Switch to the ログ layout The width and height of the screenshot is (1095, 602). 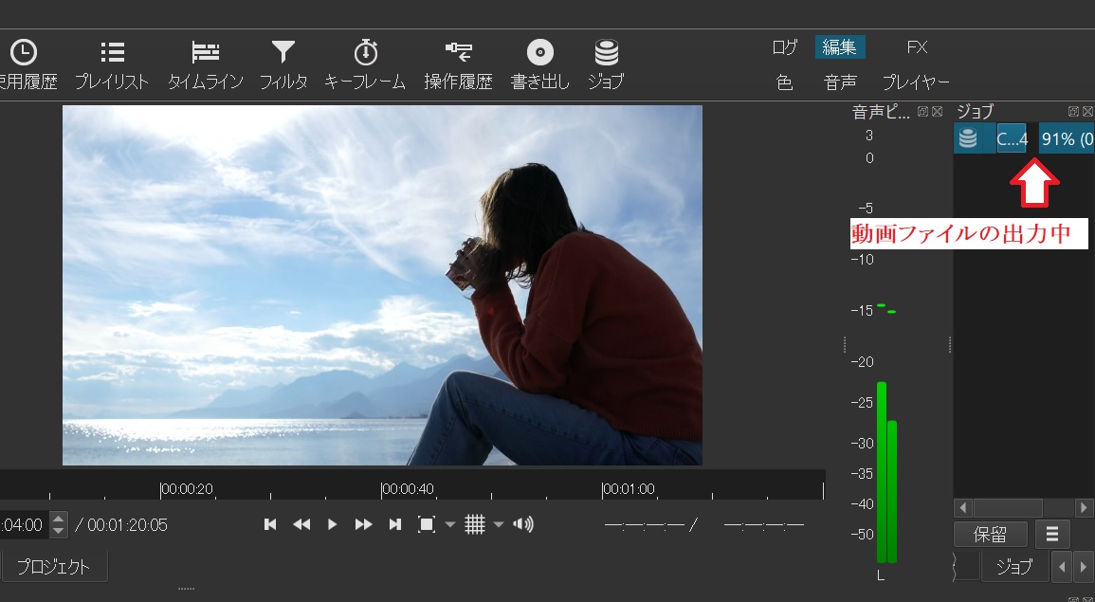784,47
